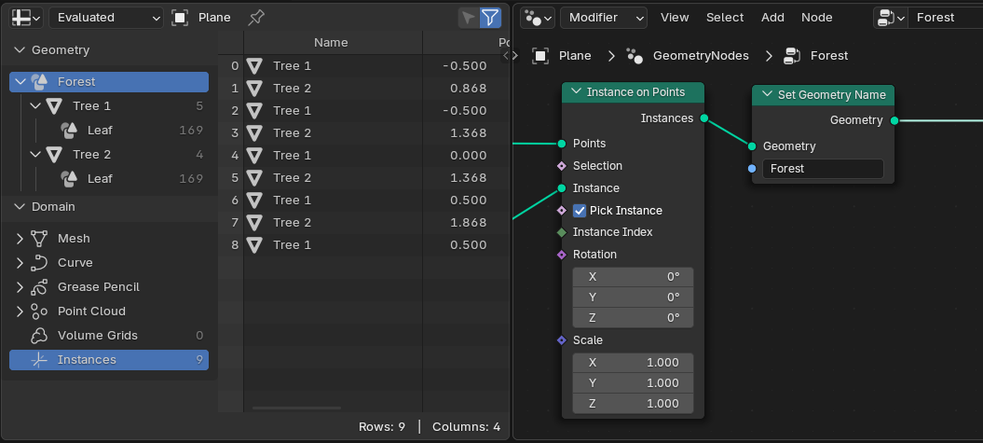Toggle the selected-only arrow icon
The width and height of the screenshot is (983, 443).
pos(469,18)
